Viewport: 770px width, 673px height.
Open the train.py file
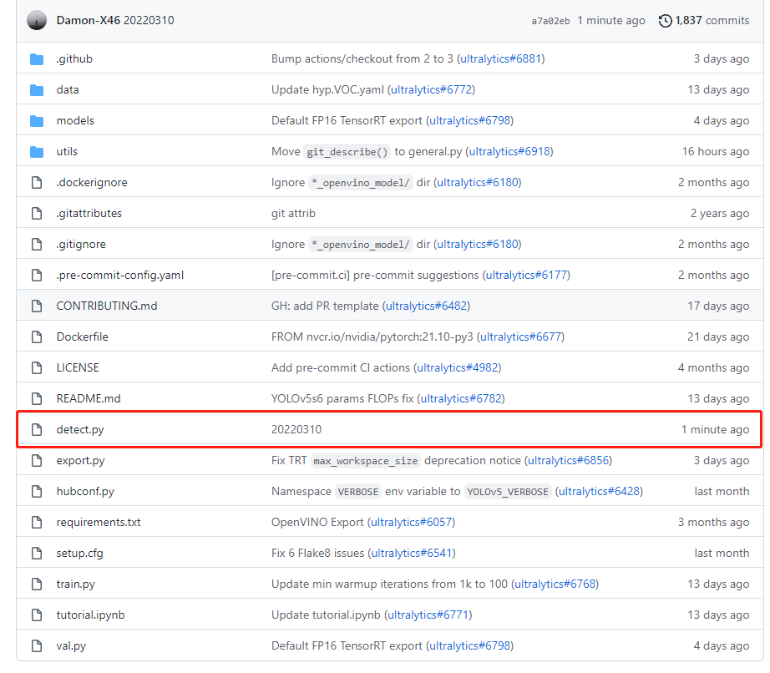(x=76, y=584)
